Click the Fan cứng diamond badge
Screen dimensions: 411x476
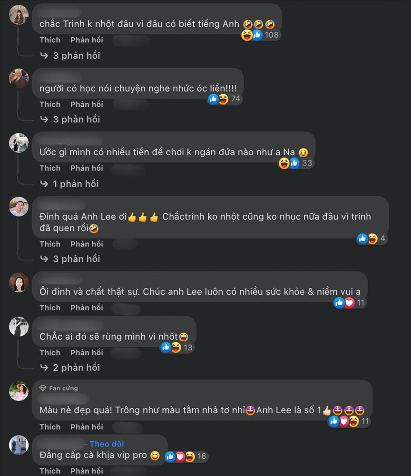pyautogui.click(x=43, y=388)
